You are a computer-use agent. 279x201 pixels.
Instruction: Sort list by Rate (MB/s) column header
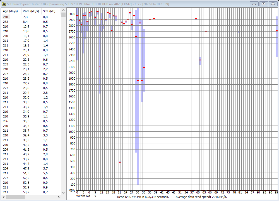point(31,11)
